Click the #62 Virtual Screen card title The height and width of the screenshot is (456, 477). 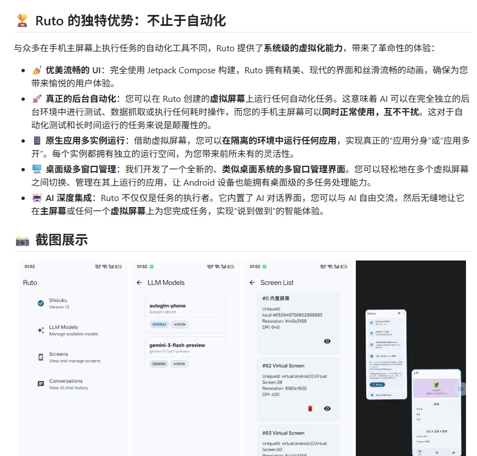[283, 366]
